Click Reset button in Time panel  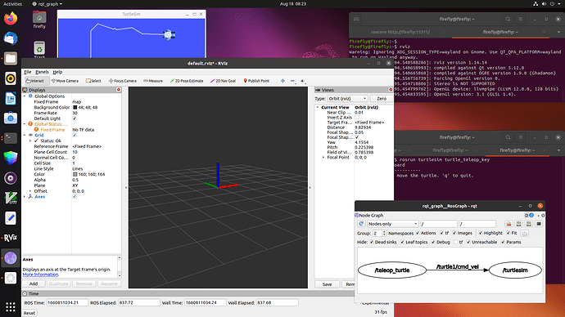(x=29, y=313)
